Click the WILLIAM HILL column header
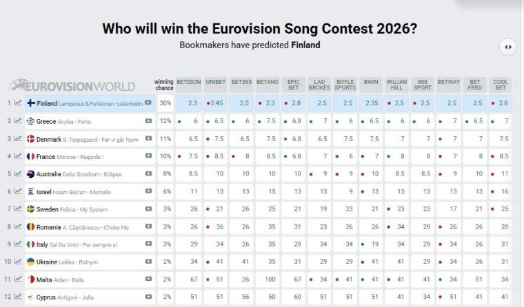 (396, 85)
